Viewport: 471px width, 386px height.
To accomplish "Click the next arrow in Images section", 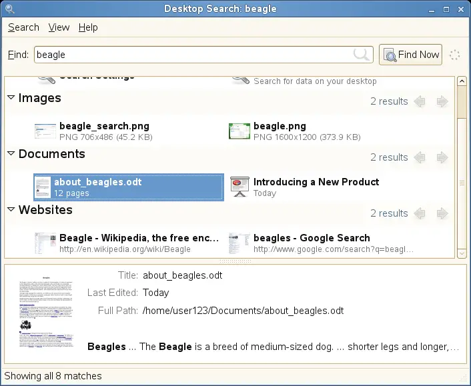I will pos(442,101).
